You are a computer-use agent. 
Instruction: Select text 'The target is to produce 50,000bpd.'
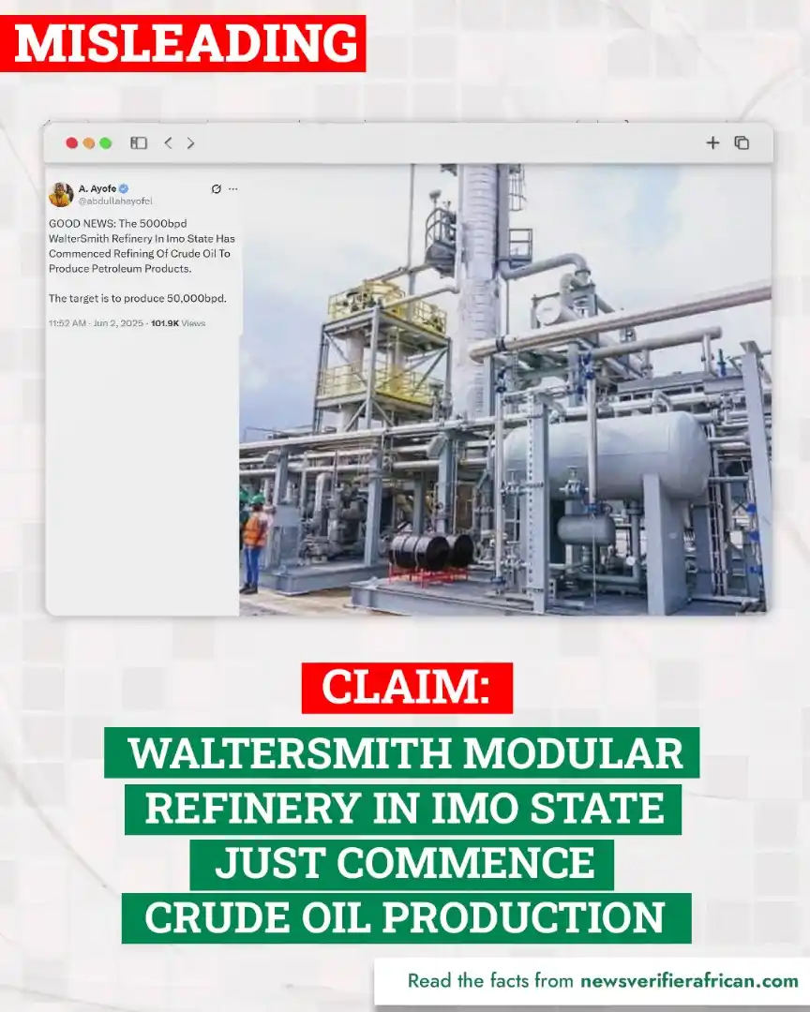click(x=138, y=298)
